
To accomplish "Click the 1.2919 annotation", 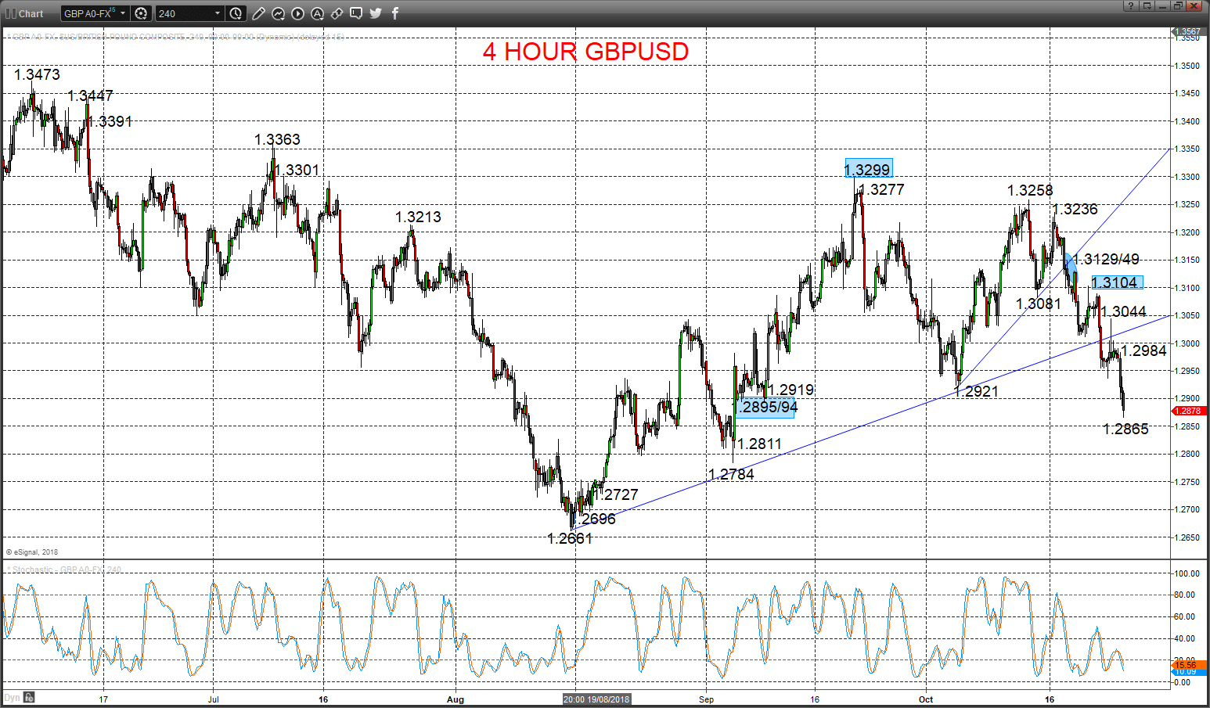I will click(x=790, y=390).
